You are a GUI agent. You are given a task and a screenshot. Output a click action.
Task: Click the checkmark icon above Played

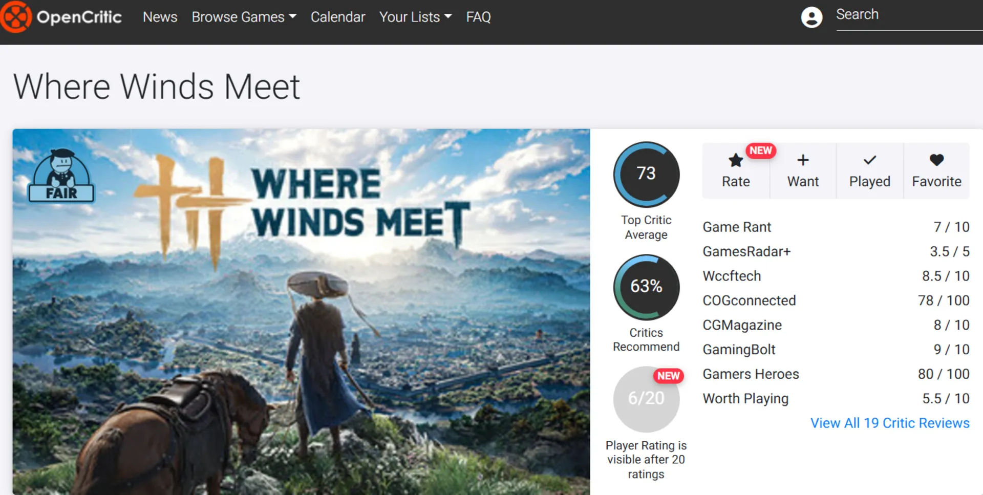pos(869,160)
